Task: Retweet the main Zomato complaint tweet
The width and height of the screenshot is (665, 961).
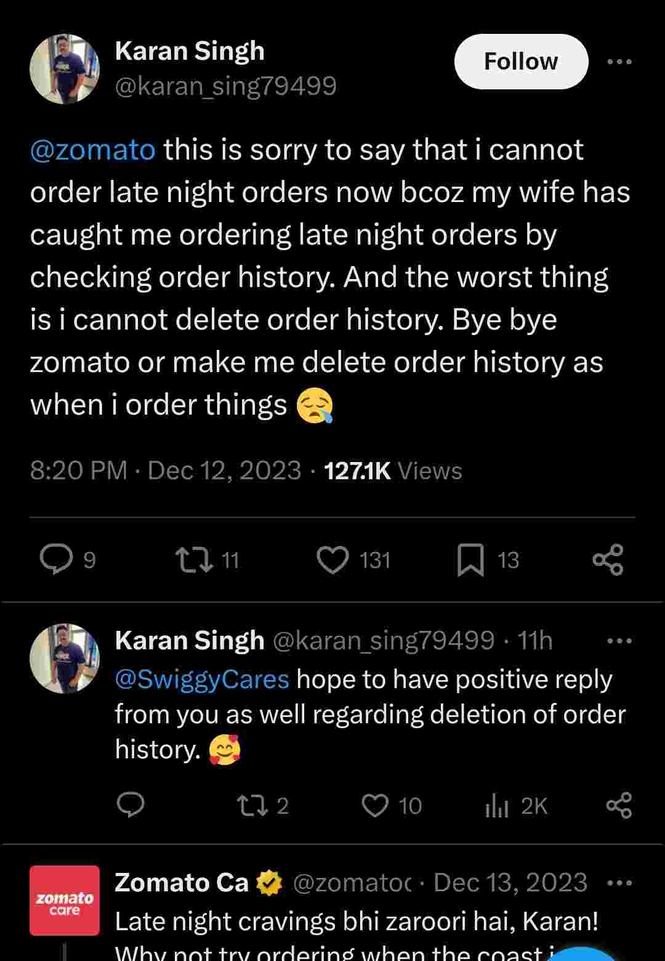Action: (x=194, y=559)
